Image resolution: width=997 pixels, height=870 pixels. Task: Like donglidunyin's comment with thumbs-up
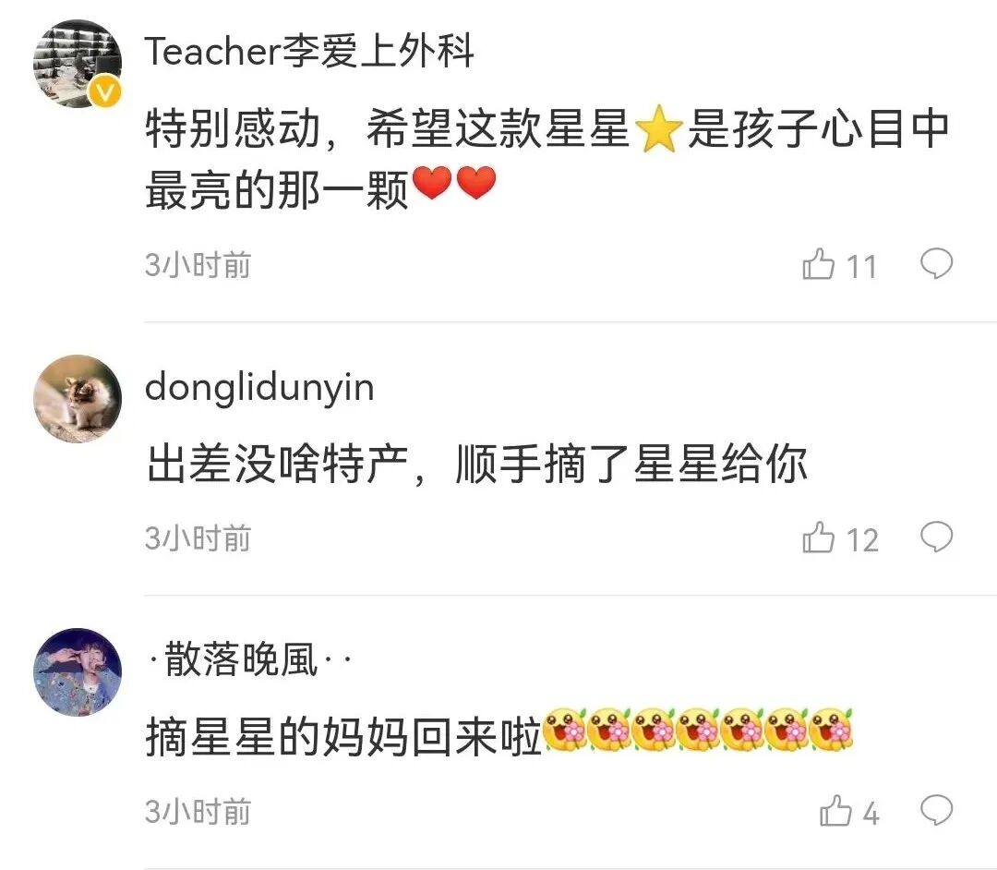tap(818, 538)
